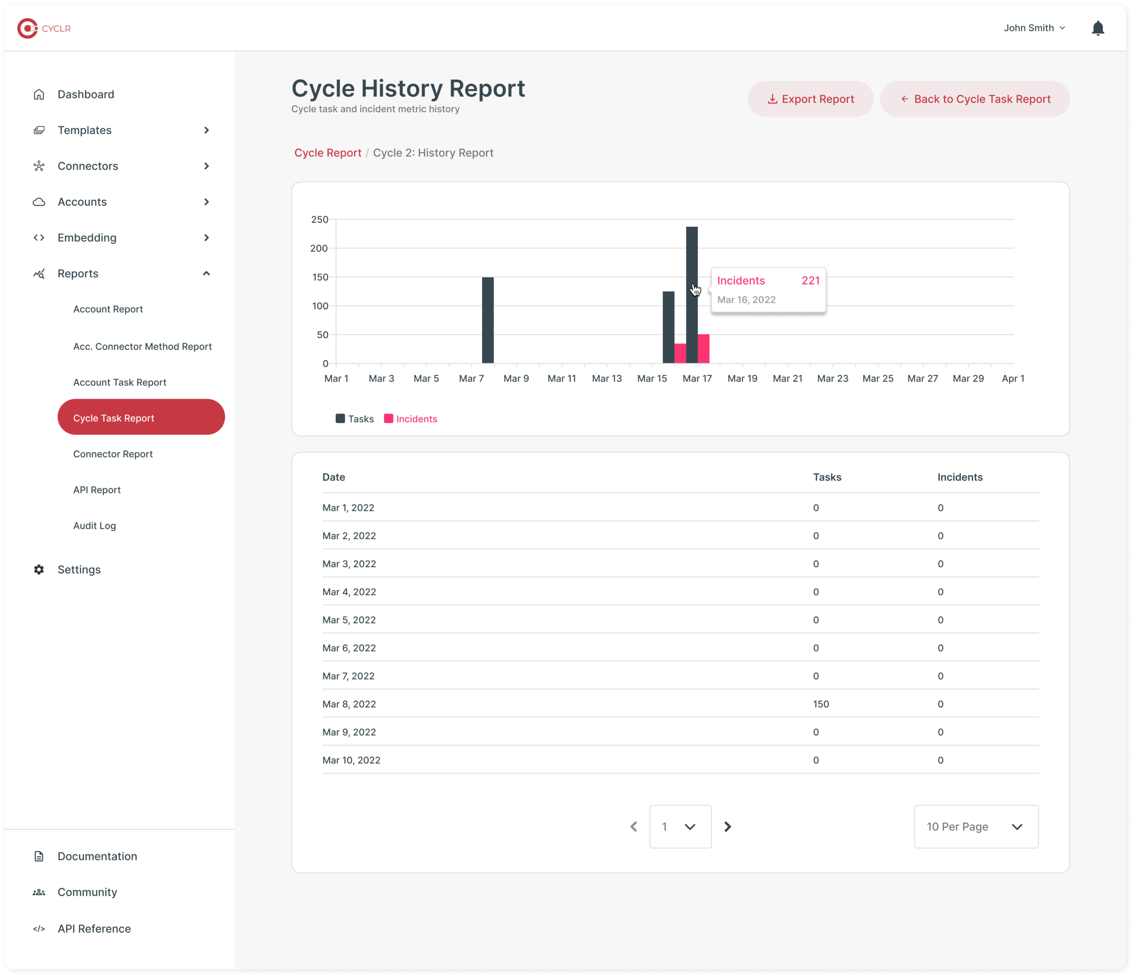Viewport: 1134px width, 977px height.
Task: Toggle Tasks series in chart legend
Action: pos(355,419)
